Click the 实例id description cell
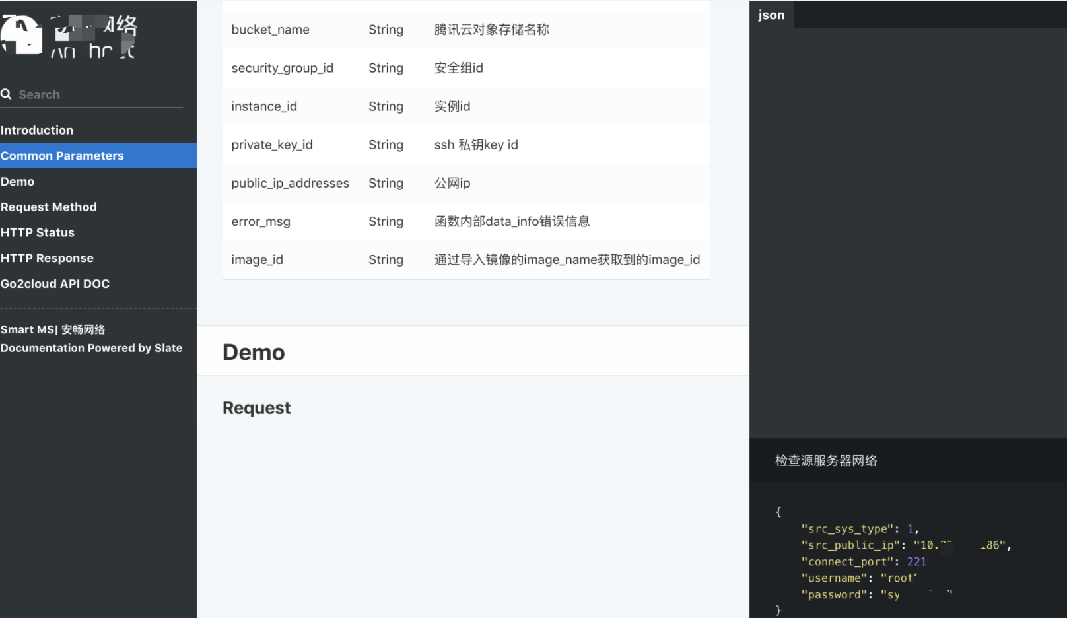This screenshot has width=1067, height=618. 452,106
